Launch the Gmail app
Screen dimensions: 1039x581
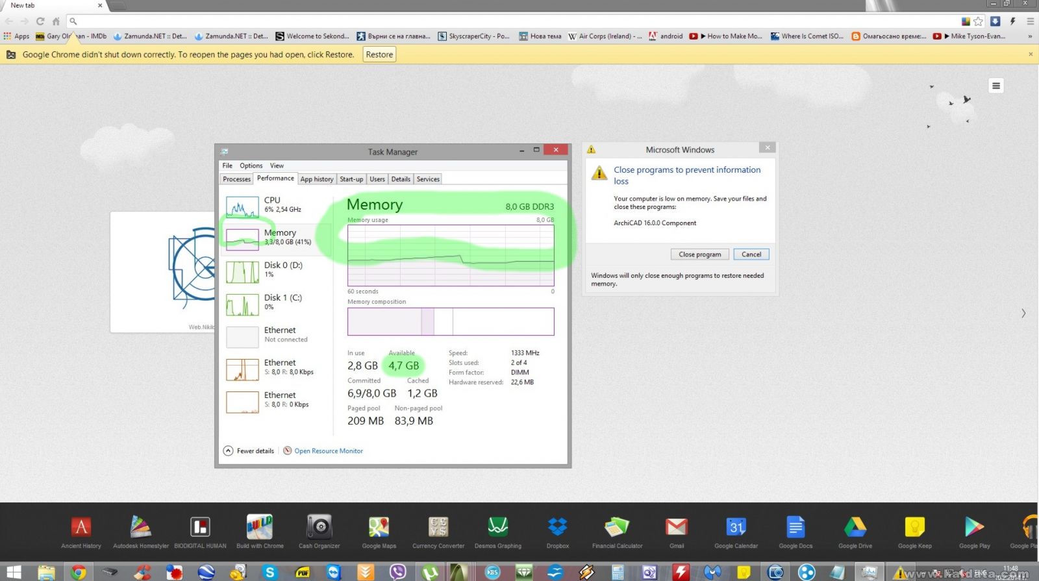click(677, 527)
